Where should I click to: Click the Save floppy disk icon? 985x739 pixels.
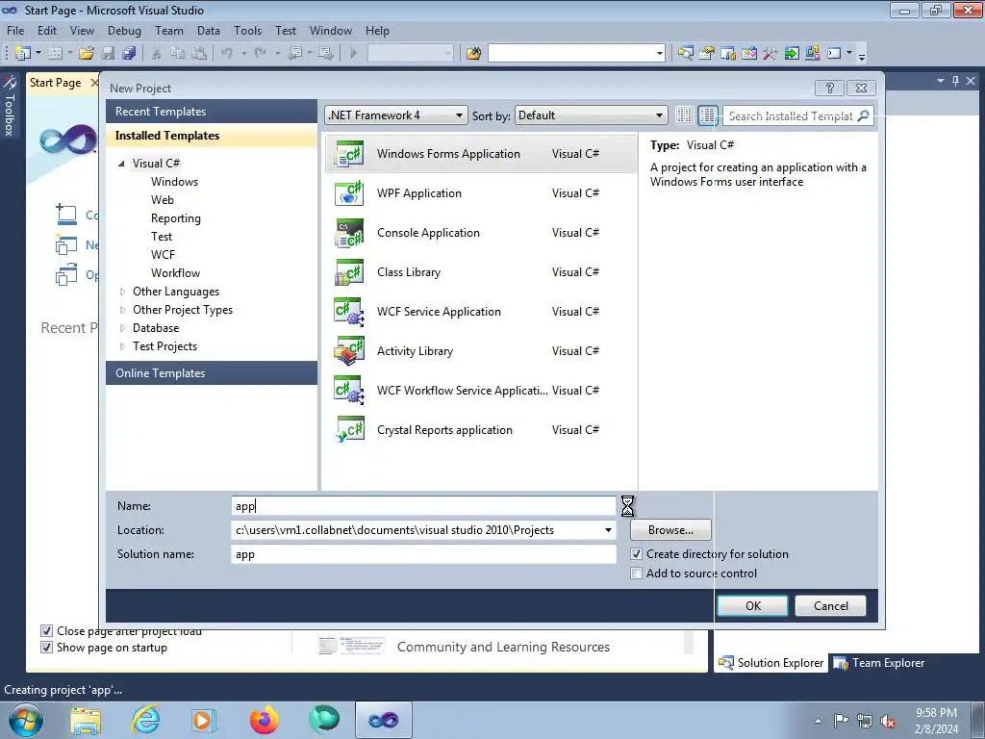[x=108, y=54]
